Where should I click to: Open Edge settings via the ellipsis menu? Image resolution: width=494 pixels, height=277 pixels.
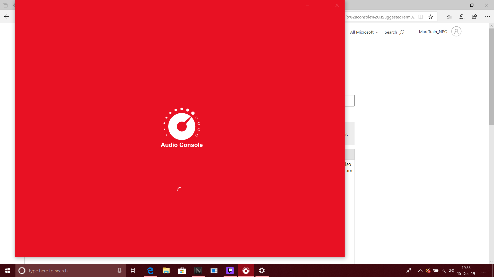(x=488, y=17)
